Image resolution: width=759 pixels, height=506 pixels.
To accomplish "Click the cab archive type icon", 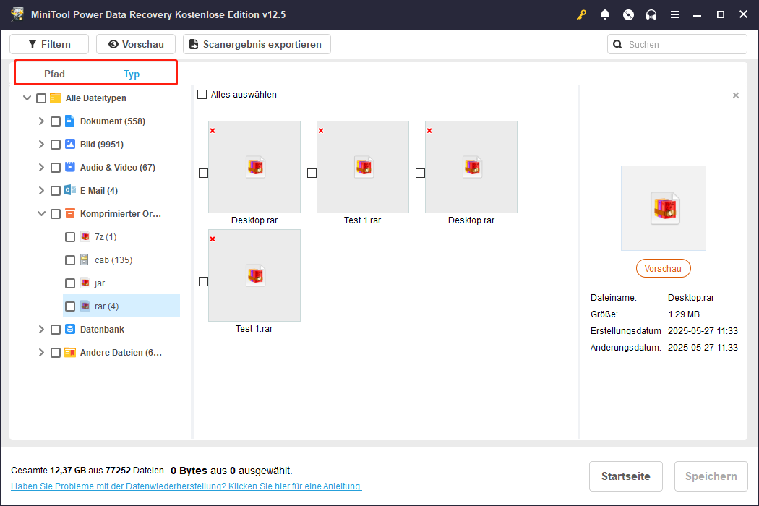I will (85, 260).
